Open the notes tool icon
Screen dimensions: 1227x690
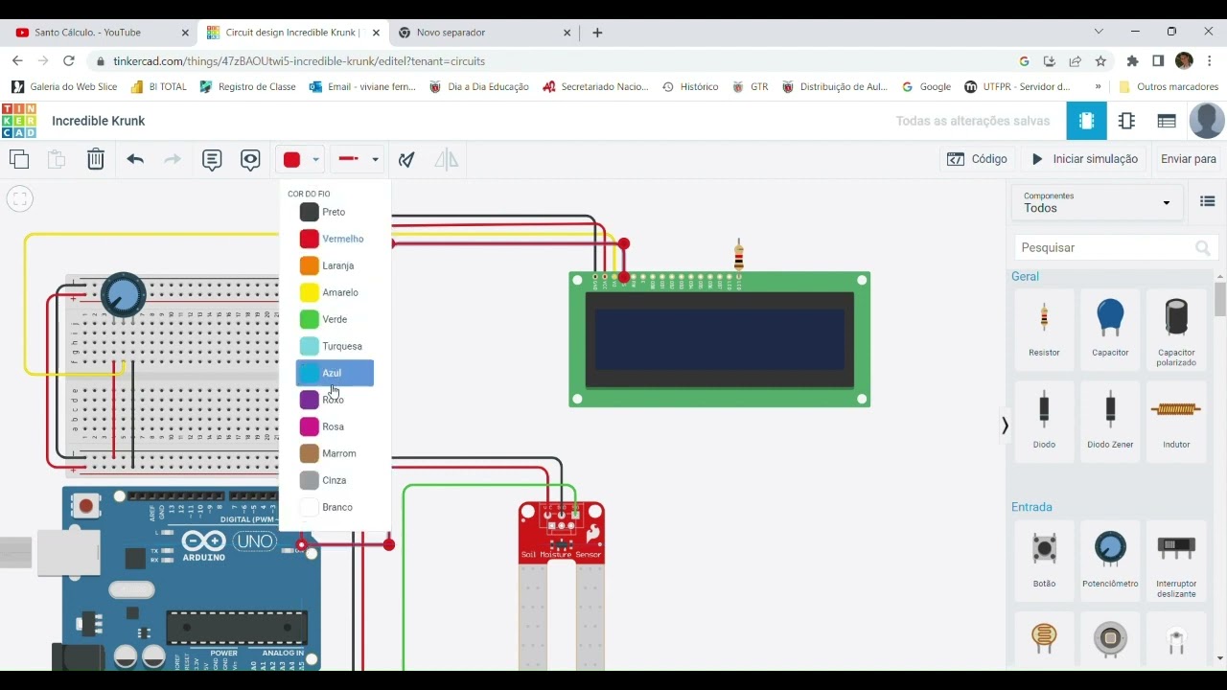tap(212, 159)
